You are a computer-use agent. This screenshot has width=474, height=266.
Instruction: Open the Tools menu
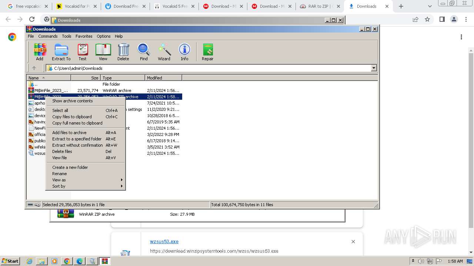tap(67, 36)
